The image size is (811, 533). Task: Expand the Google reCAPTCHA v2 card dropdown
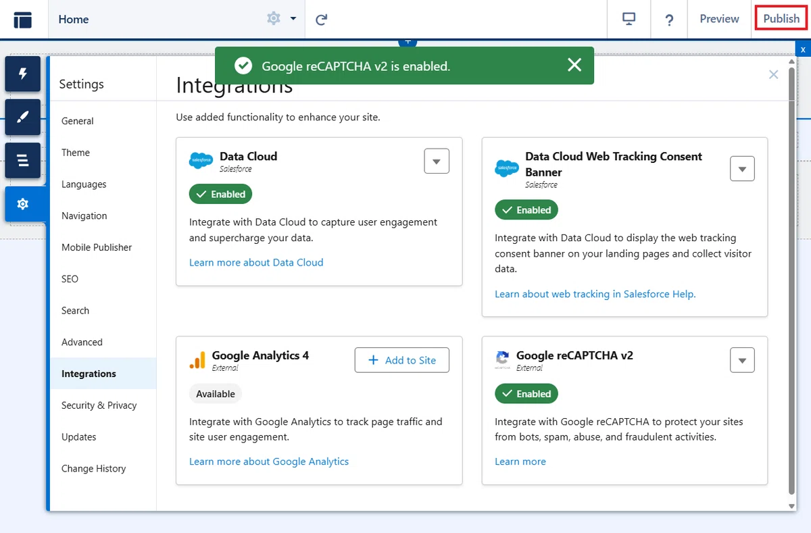742,361
